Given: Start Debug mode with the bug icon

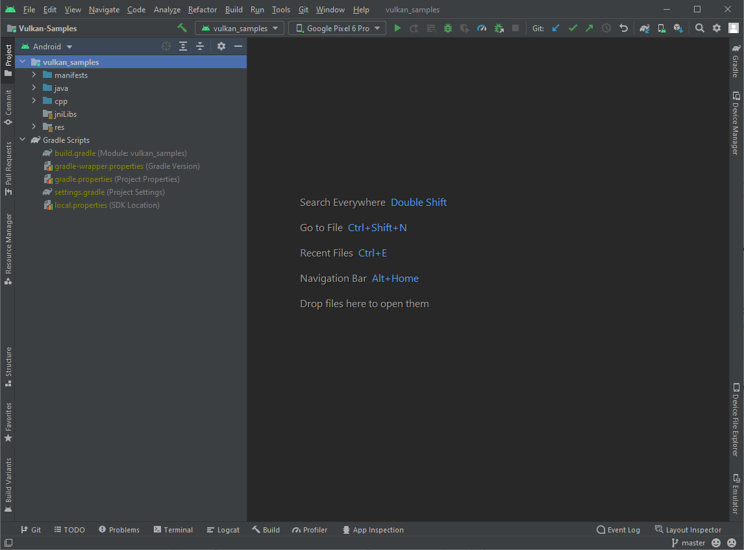Looking at the screenshot, I should tap(447, 28).
